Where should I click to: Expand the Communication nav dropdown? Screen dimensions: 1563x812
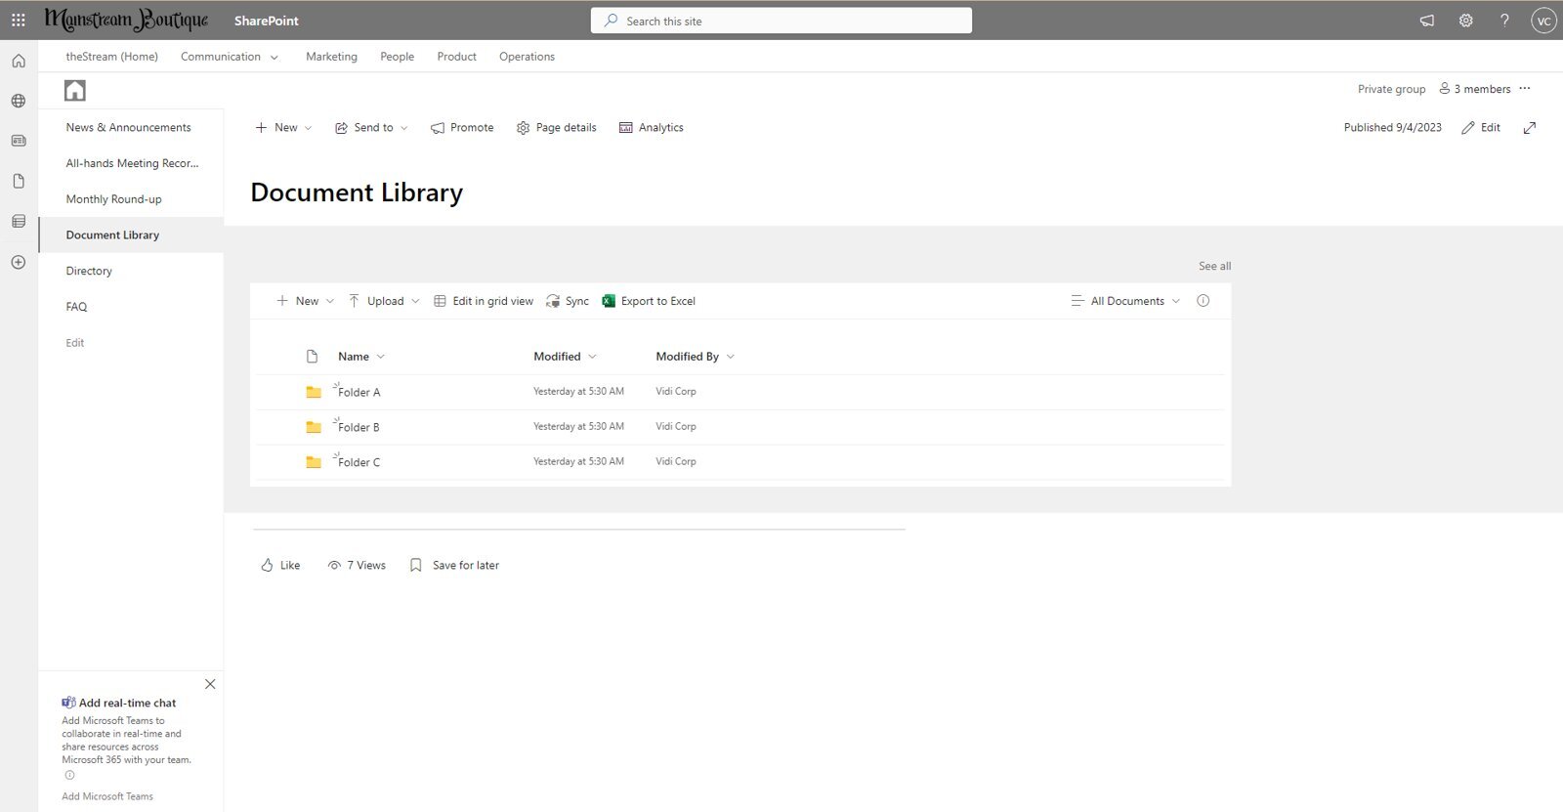275,58
